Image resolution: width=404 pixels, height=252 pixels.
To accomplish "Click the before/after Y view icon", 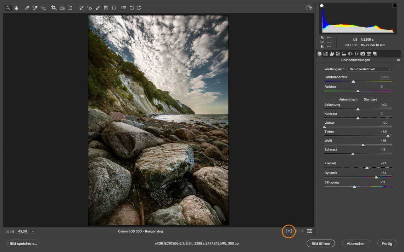I will pyautogui.click(x=289, y=231).
